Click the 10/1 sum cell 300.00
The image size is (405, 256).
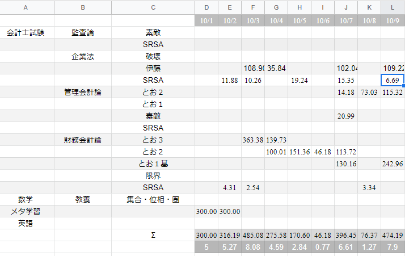point(206,235)
